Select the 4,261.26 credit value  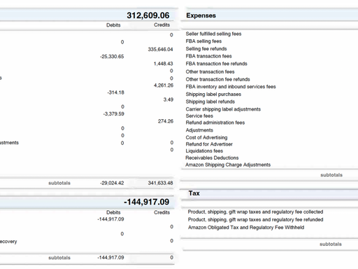point(164,85)
